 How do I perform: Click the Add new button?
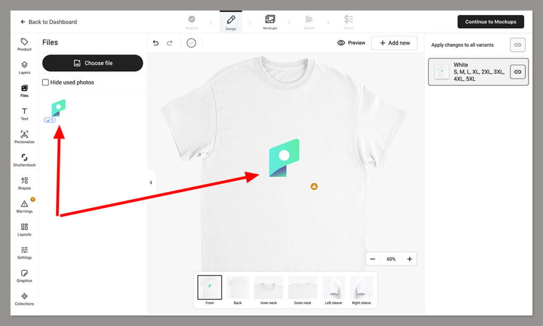pos(395,43)
